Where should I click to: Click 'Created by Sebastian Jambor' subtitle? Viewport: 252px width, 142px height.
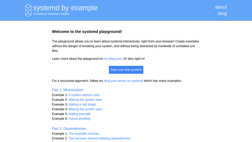pyautogui.click(x=51, y=14)
